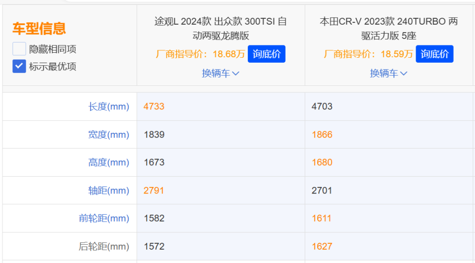Select front track value 1611
The height and width of the screenshot is (263, 475).
[x=322, y=218]
